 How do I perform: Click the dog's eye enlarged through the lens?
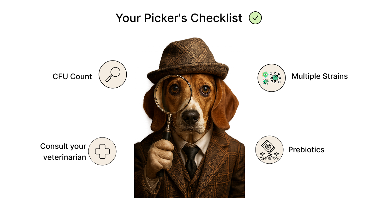[174, 89]
